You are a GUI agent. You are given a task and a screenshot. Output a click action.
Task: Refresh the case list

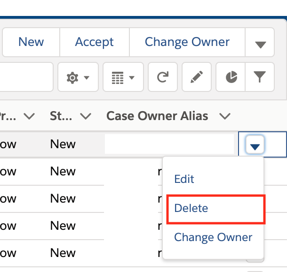(x=163, y=78)
